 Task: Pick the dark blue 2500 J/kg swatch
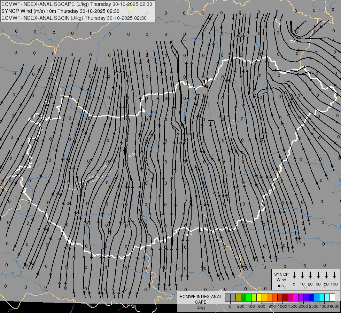pos(312,297)
